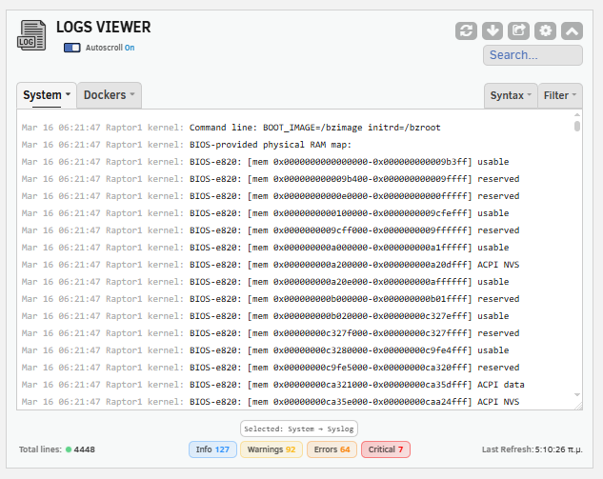This screenshot has height=479, width=603.
Task: Filter by Critical 7 badge
Action: coord(386,449)
